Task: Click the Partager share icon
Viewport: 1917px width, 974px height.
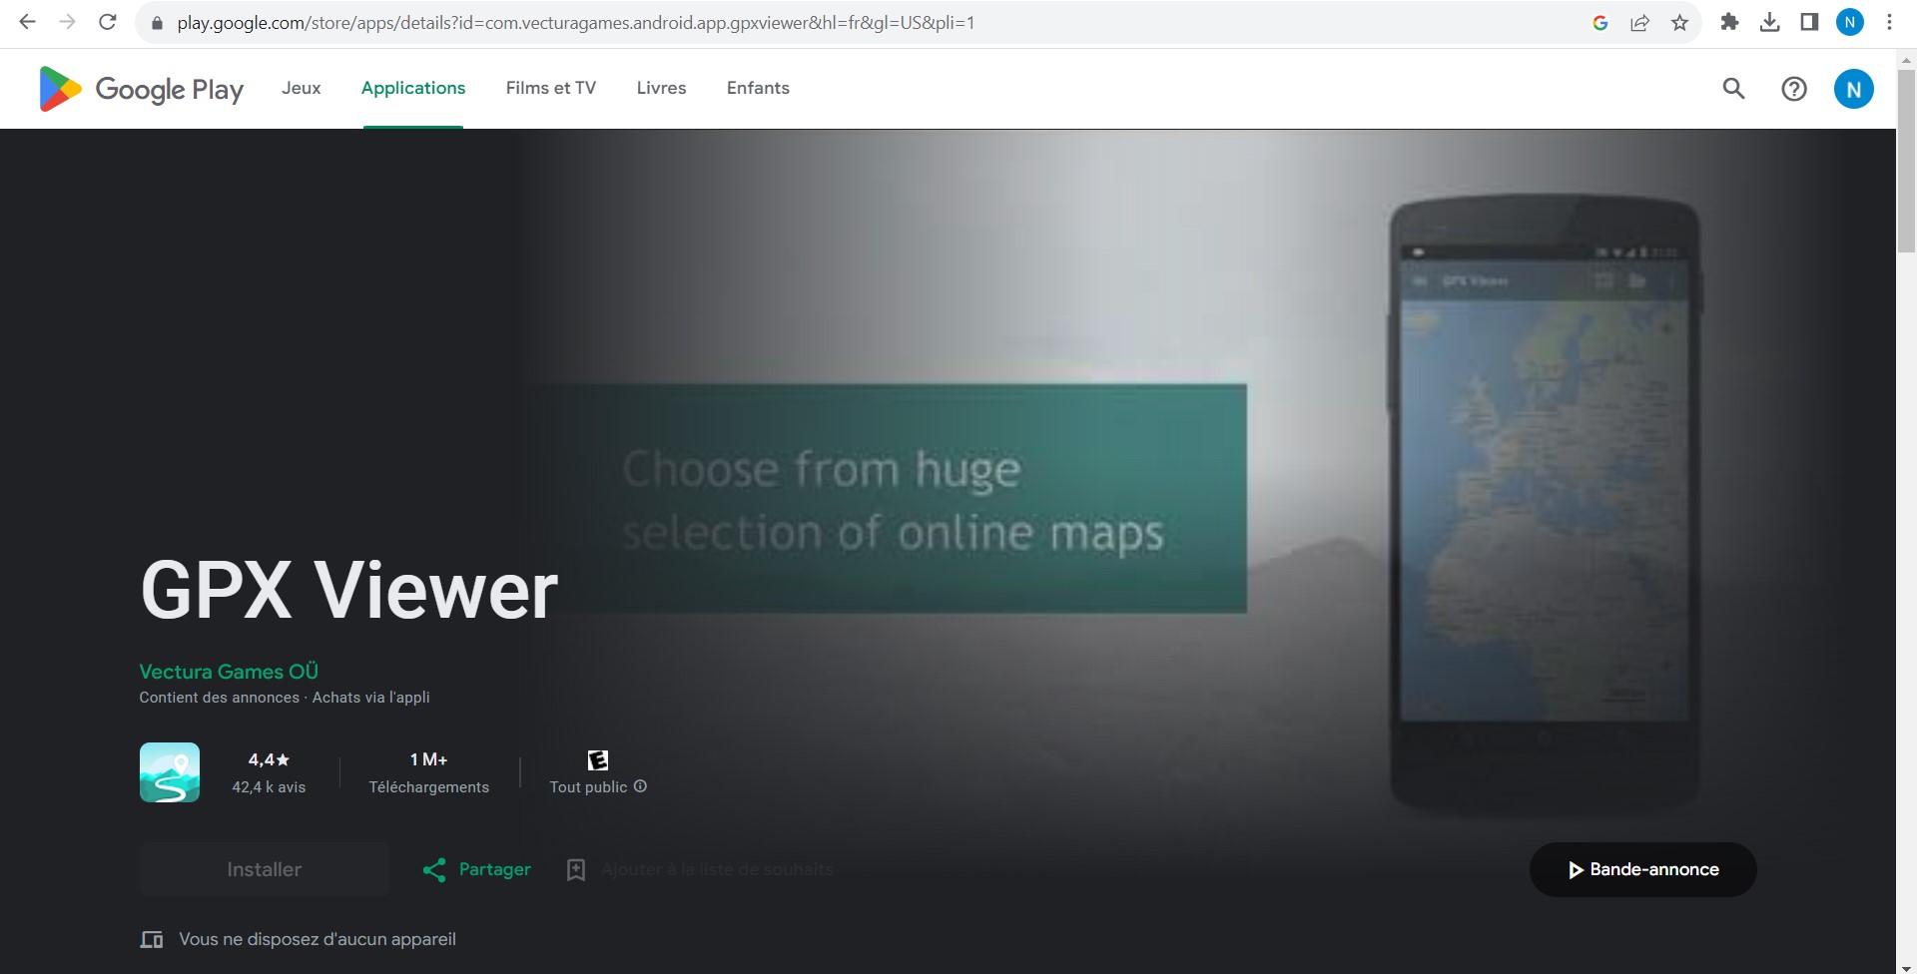Action: 434,870
